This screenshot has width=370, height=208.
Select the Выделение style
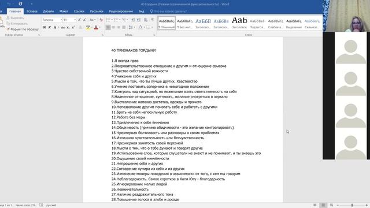click(x=294, y=23)
